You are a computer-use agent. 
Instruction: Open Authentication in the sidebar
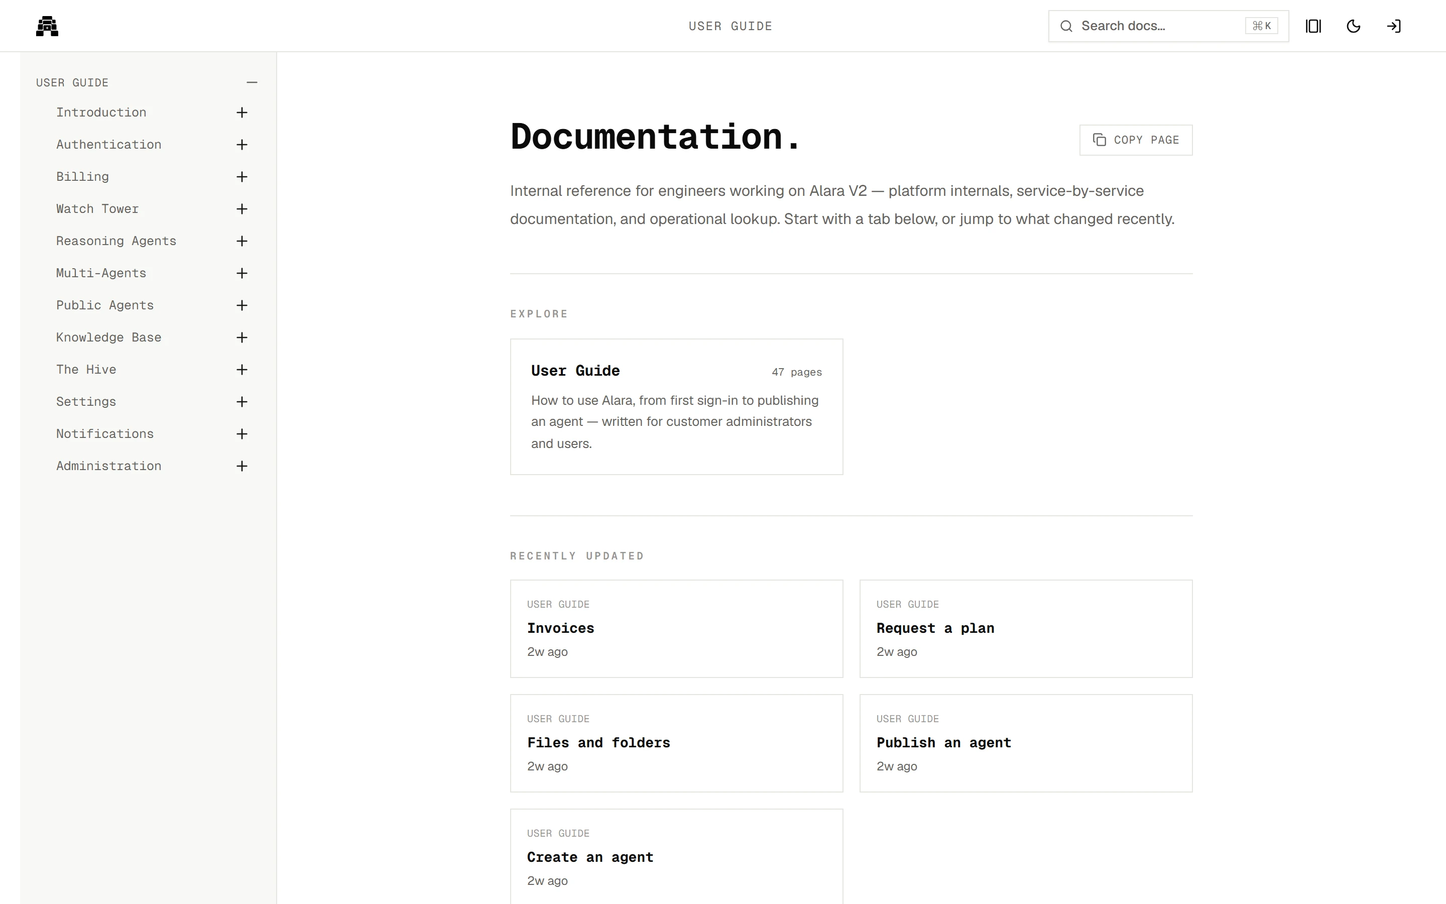coord(109,145)
